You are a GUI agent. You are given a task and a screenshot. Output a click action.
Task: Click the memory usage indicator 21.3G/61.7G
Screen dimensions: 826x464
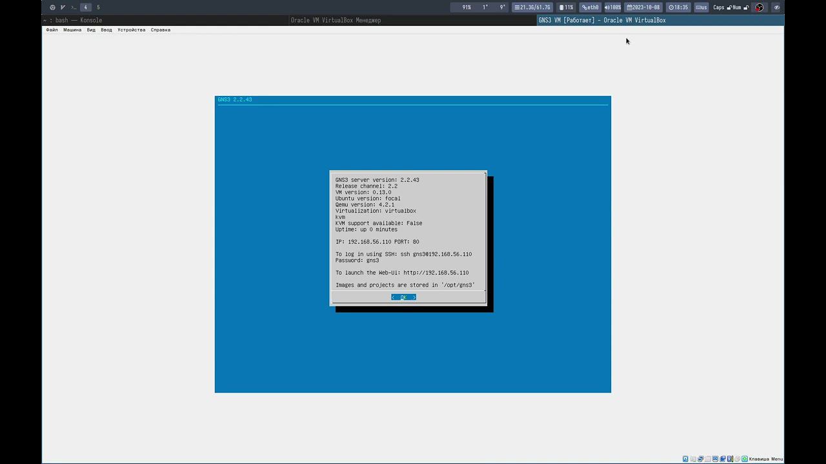[x=532, y=7]
